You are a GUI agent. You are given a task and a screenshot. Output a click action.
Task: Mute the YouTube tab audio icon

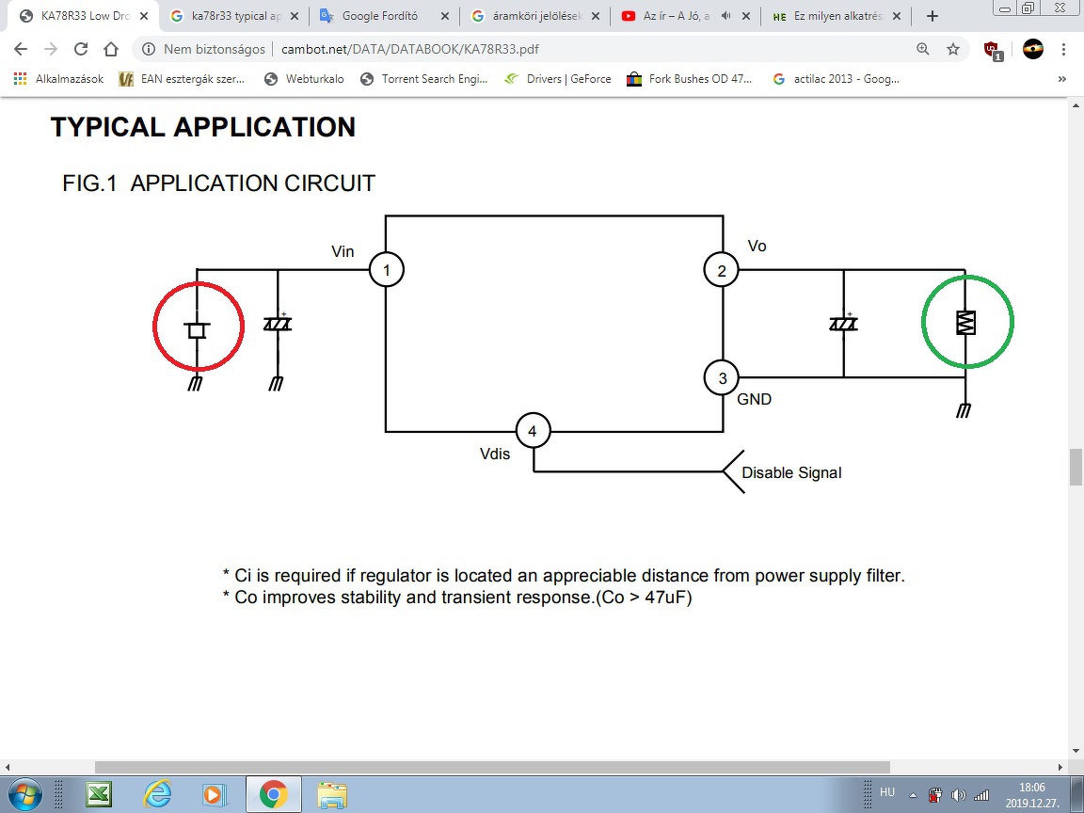(x=725, y=16)
